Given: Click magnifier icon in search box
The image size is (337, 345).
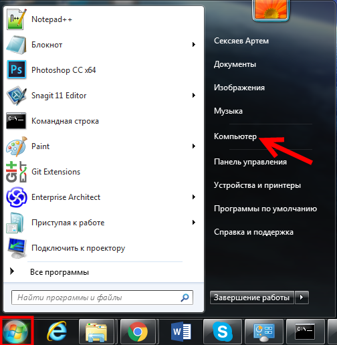Looking at the screenshot, I should 185,298.
